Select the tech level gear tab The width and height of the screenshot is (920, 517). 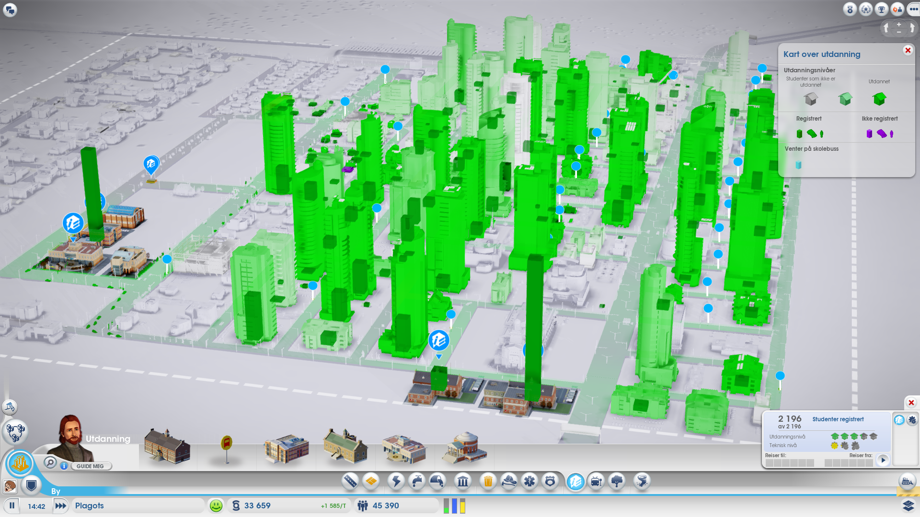[x=912, y=420]
